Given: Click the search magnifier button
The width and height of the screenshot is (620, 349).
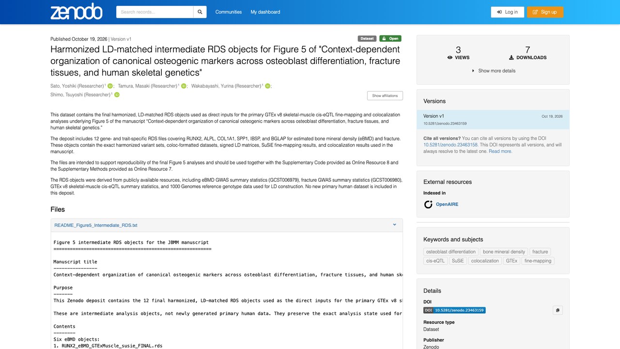Looking at the screenshot, I should [200, 12].
